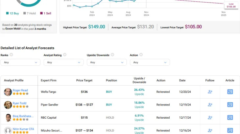The height and width of the screenshot is (134, 240).
Task: Click the Date column header
Action: click(x=182, y=80)
